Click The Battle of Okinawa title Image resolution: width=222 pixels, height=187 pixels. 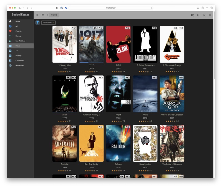(x=172, y=164)
